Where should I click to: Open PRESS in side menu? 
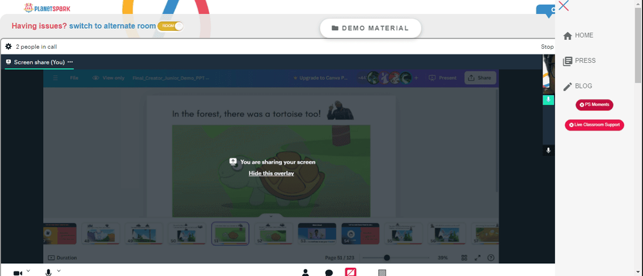coord(579,60)
